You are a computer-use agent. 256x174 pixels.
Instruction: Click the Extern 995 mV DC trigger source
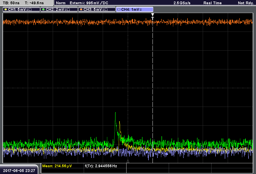pyautogui.click(x=89, y=3)
